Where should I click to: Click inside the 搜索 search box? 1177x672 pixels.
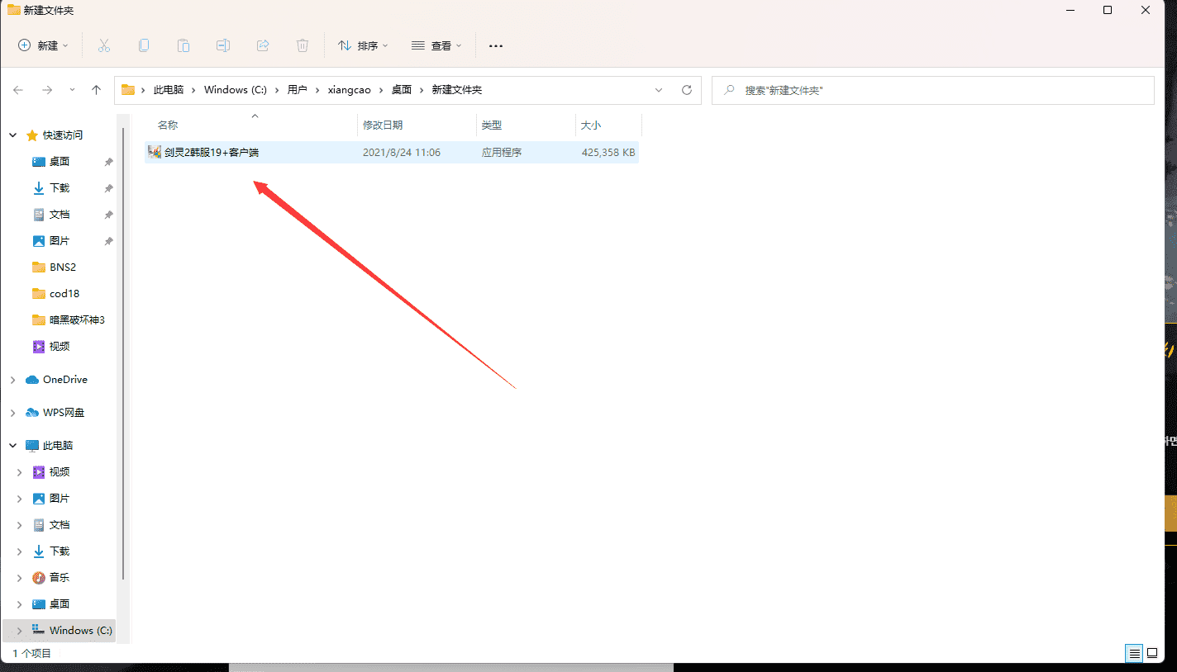pyautogui.click(x=909, y=90)
